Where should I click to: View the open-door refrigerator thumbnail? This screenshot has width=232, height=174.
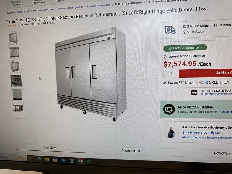pyautogui.click(x=18, y=108)
